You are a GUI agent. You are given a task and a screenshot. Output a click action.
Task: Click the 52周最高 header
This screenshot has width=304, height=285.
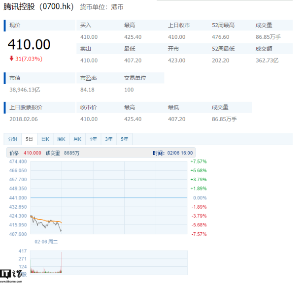223,25
